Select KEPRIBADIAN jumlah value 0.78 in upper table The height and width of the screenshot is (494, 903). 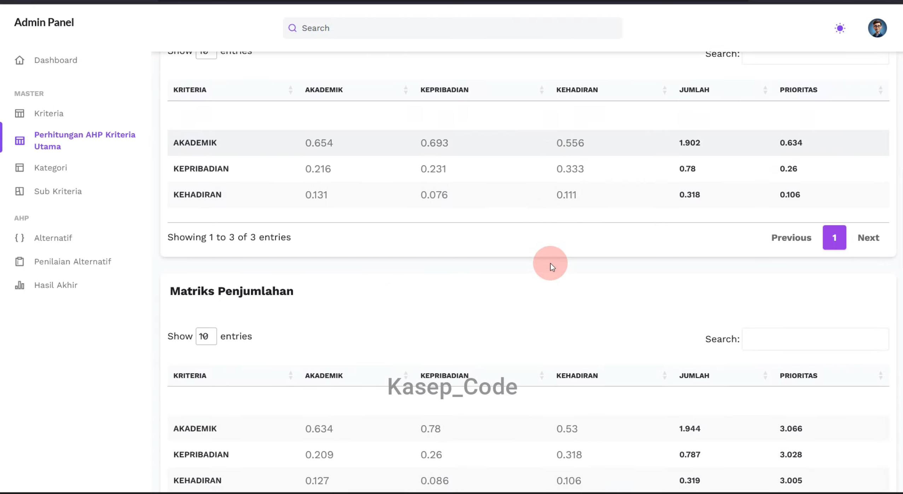point(687,169)
